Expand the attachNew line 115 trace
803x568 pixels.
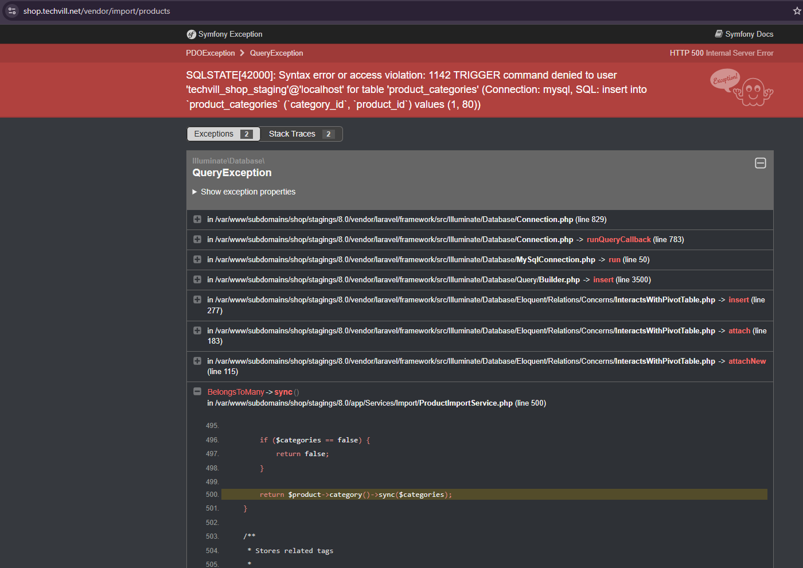point(197,361)
